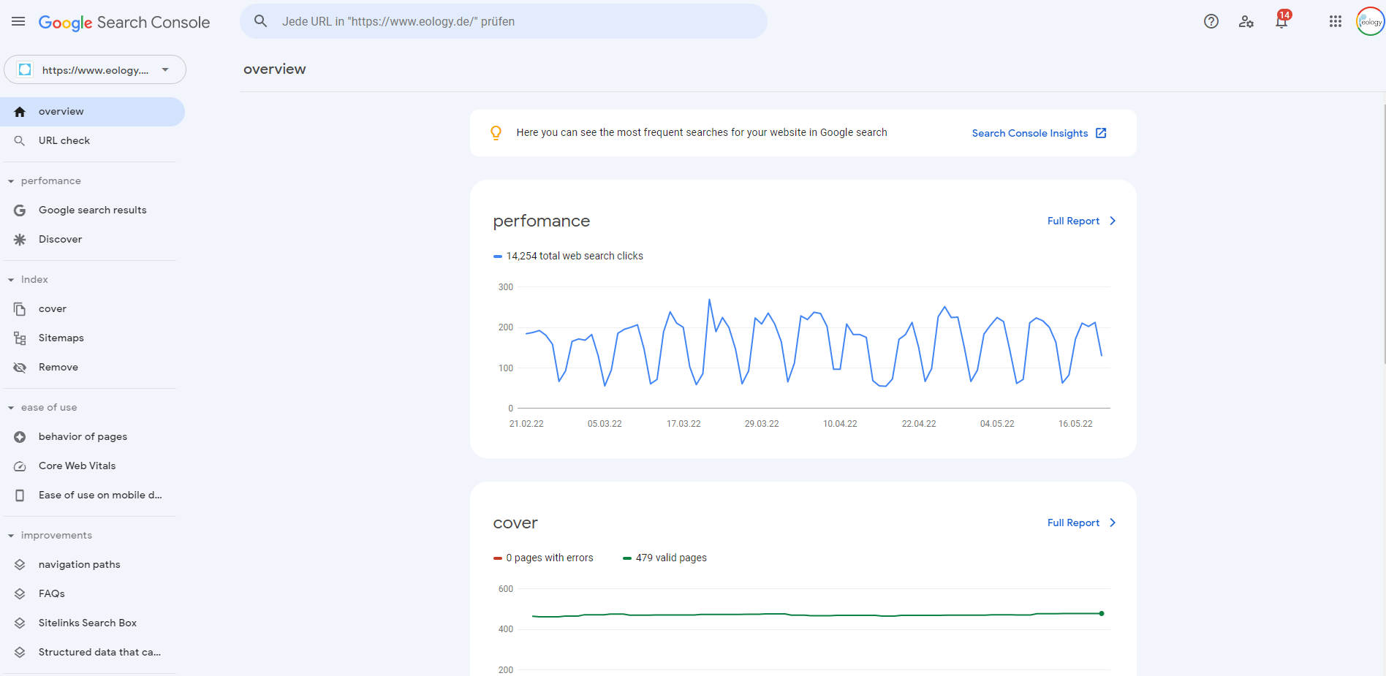Open Sitemaps in the sidebar

coord(92,338)
